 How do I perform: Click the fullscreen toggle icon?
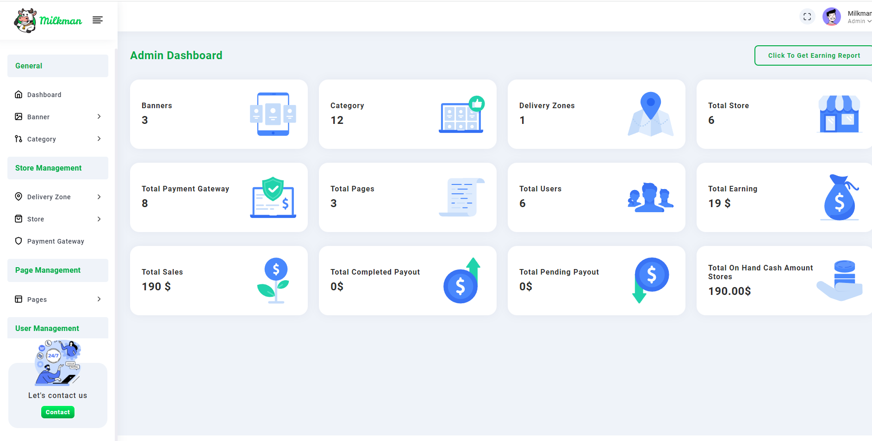(x=807, y=17)
